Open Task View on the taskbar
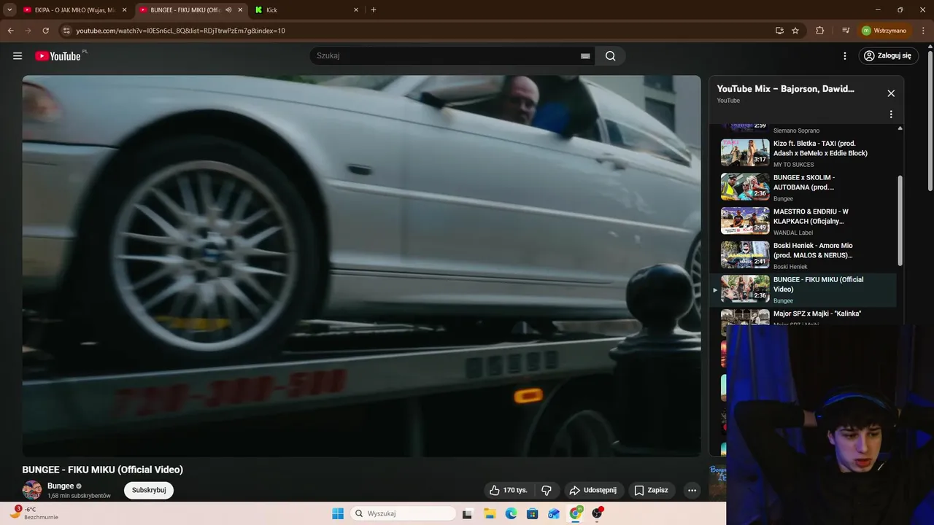 point(468,513)
